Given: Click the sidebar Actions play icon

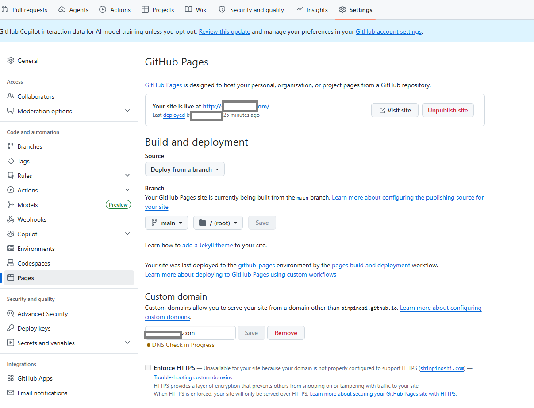Looking at the screenshot, I should tap(11, 190).
